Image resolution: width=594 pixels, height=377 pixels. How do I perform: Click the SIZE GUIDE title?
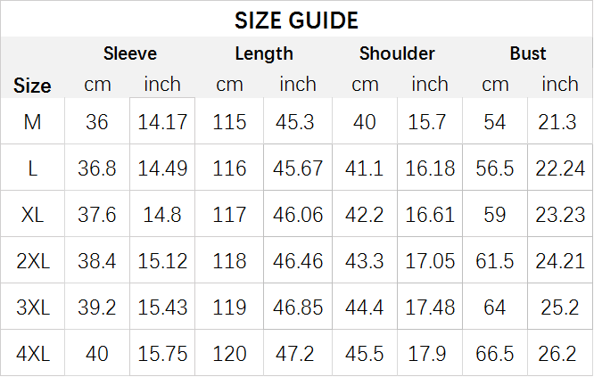[296, 20]
